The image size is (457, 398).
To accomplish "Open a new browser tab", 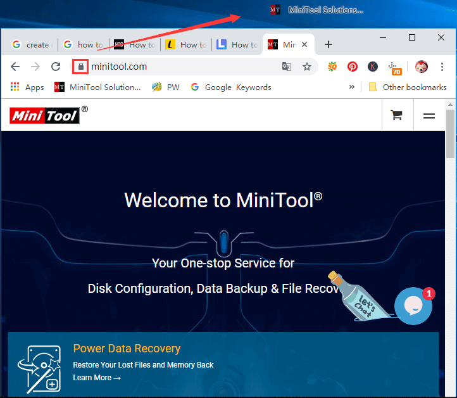I will pyautogui.click(x=329, y=44).
